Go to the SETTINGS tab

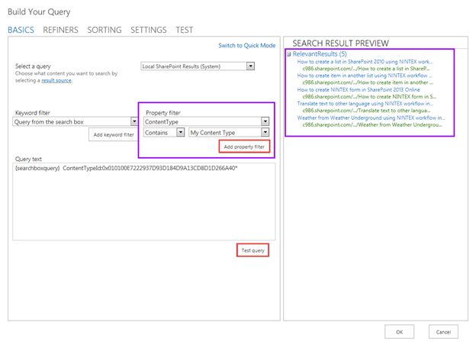[149, 30]
